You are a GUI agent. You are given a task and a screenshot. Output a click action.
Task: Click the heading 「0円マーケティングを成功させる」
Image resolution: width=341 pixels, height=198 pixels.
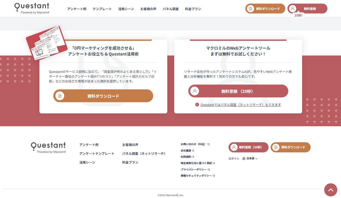[x=103, y=48]
